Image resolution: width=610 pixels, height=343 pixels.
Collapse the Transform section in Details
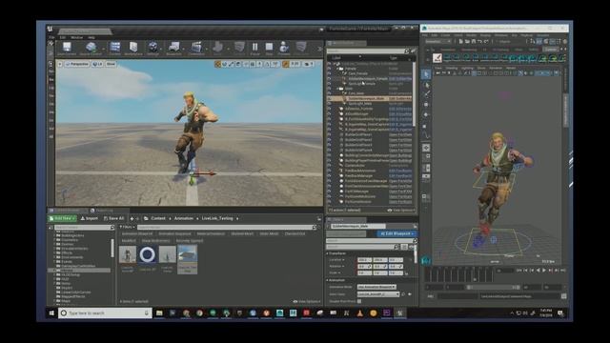click(x=328, y=253)
